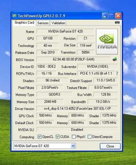Click the ROPs/TMUs field 16 / 16
The image size is (136, 165).
click(46, 73)
